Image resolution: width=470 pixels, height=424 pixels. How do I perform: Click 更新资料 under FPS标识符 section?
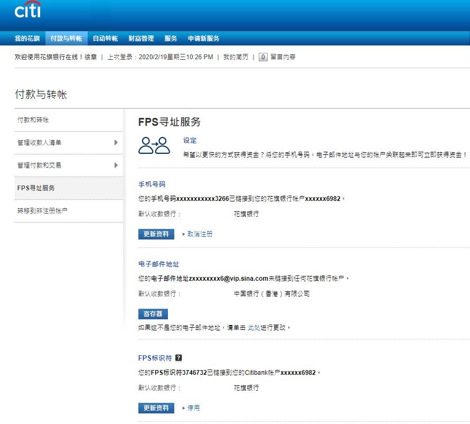[x=156, y=408]
